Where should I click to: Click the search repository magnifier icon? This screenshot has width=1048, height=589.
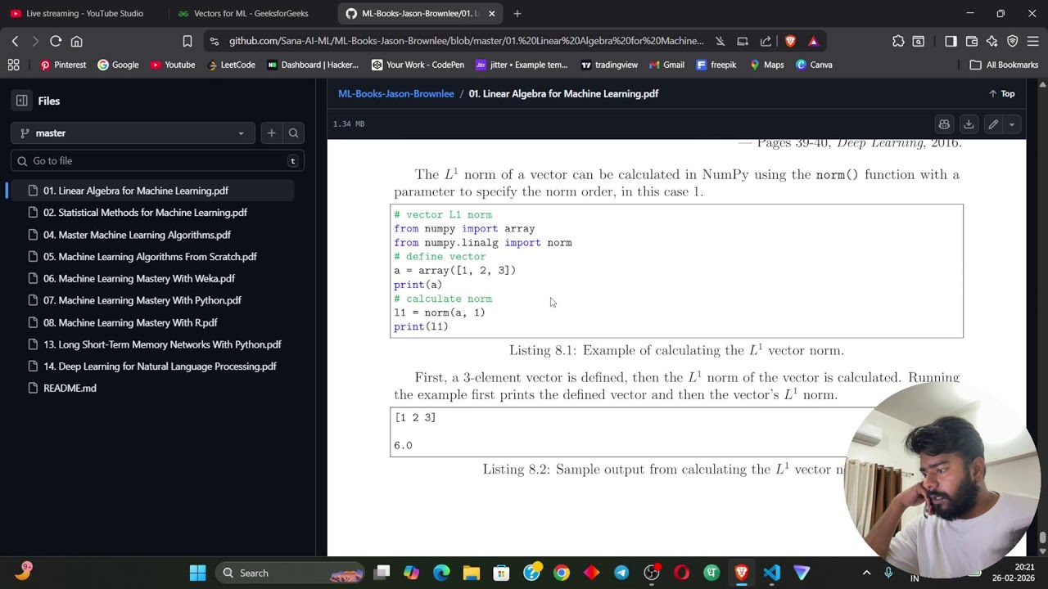tap(293, 133)
